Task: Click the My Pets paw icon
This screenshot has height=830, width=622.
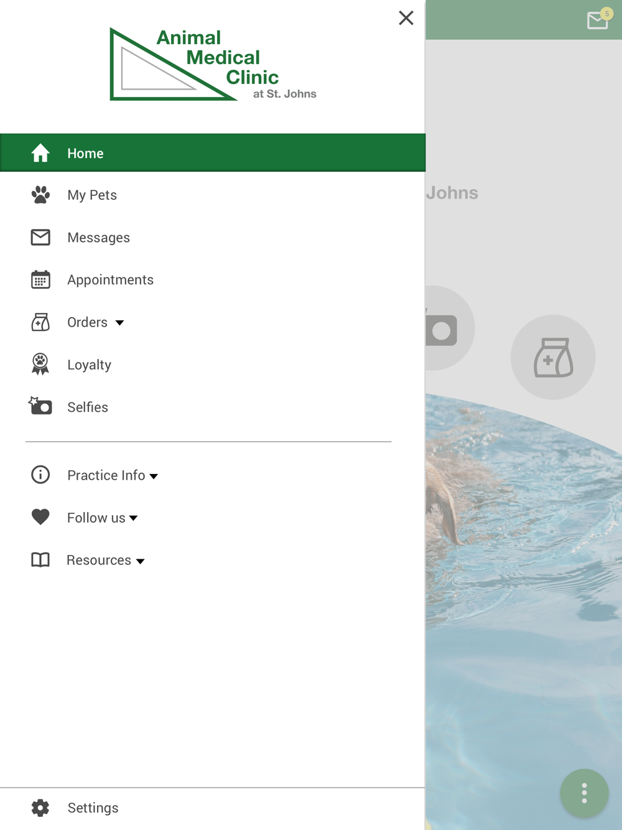Action: [x=40, y=195]
